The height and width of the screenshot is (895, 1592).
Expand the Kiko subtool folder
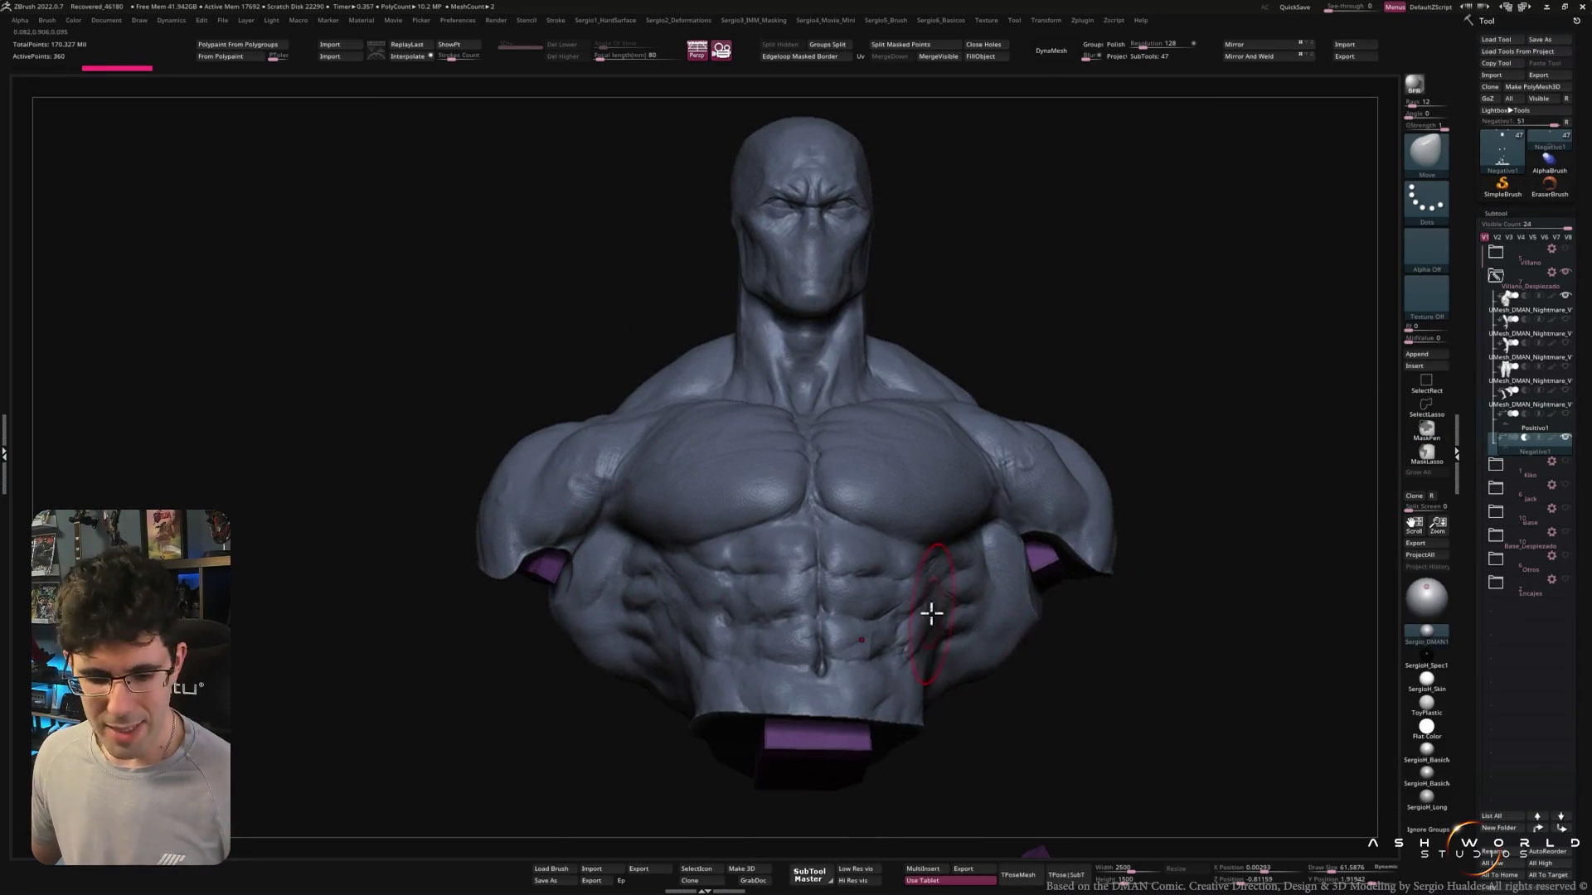coord(1496,464)
